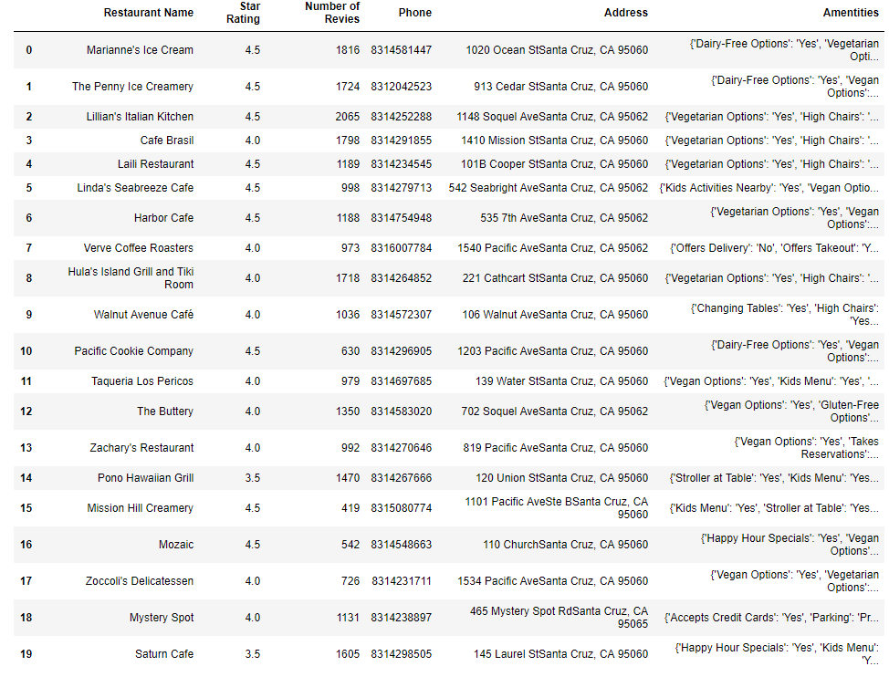This screenshot has width=889, height=677.
Task: Select the Pono Hawaiian Grill cell
Action: point(146,478)
